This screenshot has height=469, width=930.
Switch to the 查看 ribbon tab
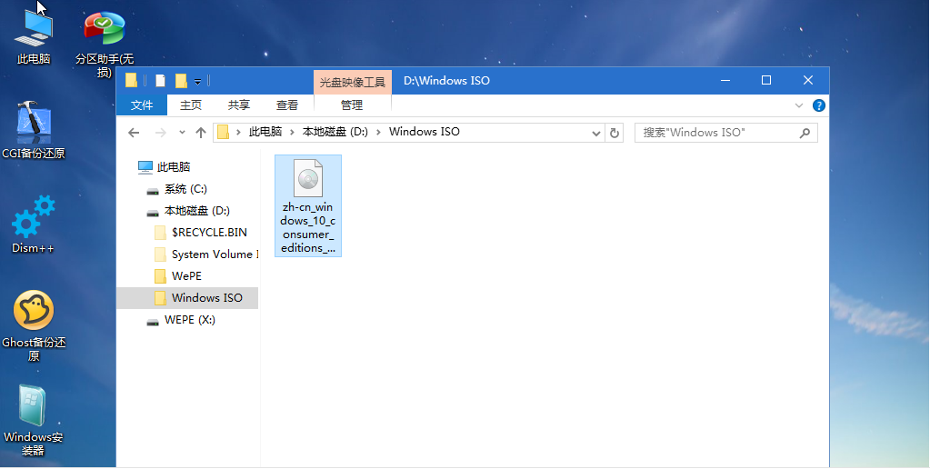point(287,105)
